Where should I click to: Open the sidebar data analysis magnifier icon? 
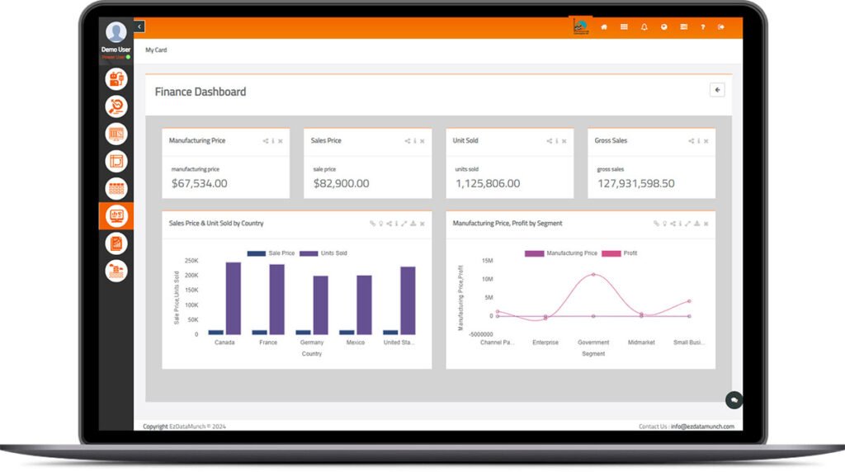[116, 106]
